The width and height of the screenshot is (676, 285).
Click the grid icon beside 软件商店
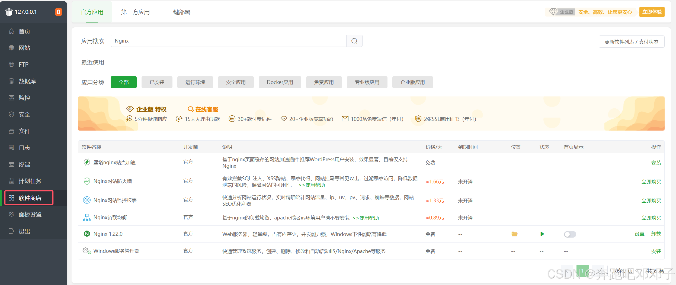[11, 198]
